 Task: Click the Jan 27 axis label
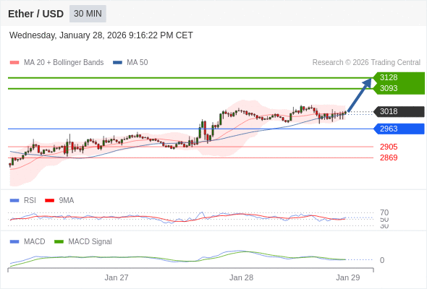(x=117, y=277)
